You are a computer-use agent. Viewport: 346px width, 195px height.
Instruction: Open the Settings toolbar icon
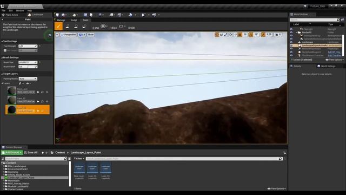pyautogui.click(x=100, y=15)
